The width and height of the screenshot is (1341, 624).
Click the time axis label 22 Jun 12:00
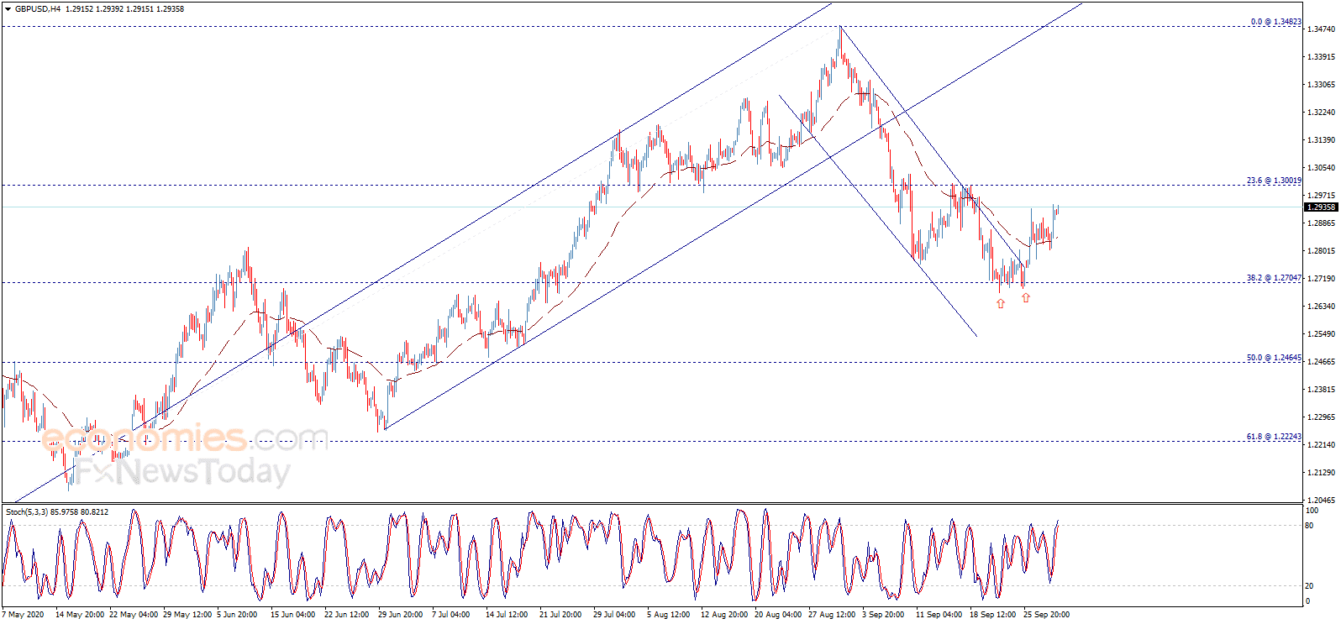(347, 615)
